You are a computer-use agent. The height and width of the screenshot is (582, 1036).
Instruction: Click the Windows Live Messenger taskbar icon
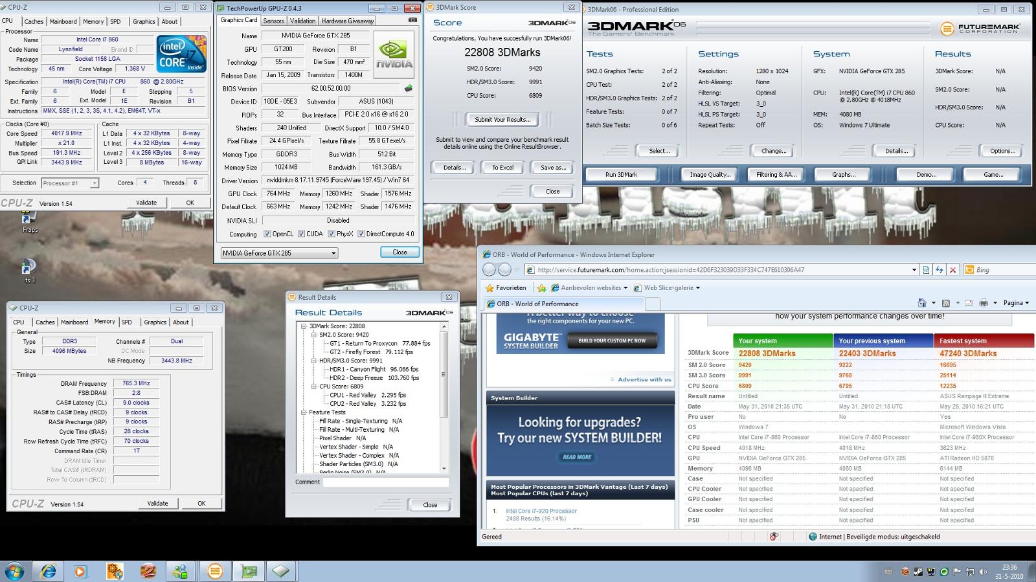pyautogui.click(x=181, y=571)
